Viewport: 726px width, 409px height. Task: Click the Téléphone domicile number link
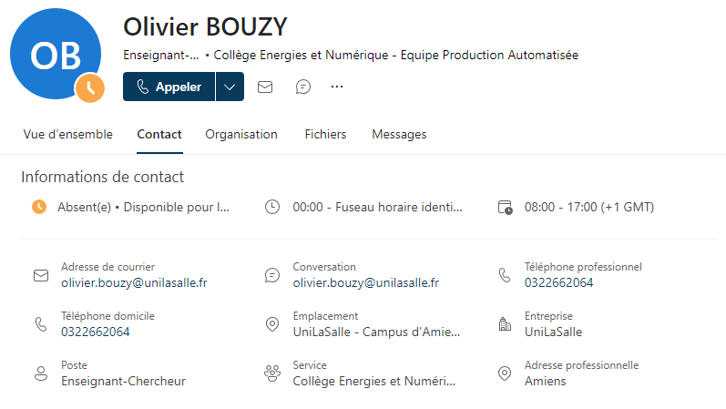96,332
